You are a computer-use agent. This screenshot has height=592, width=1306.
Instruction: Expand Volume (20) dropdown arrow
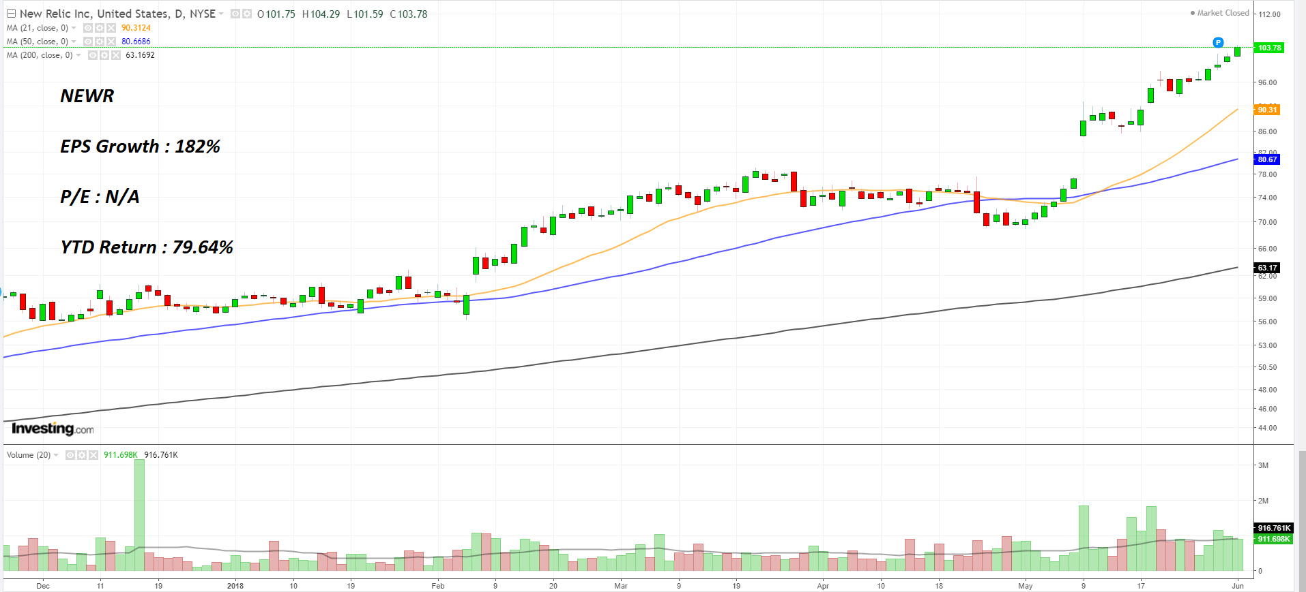pyautogui.click(x=56, y=455)
